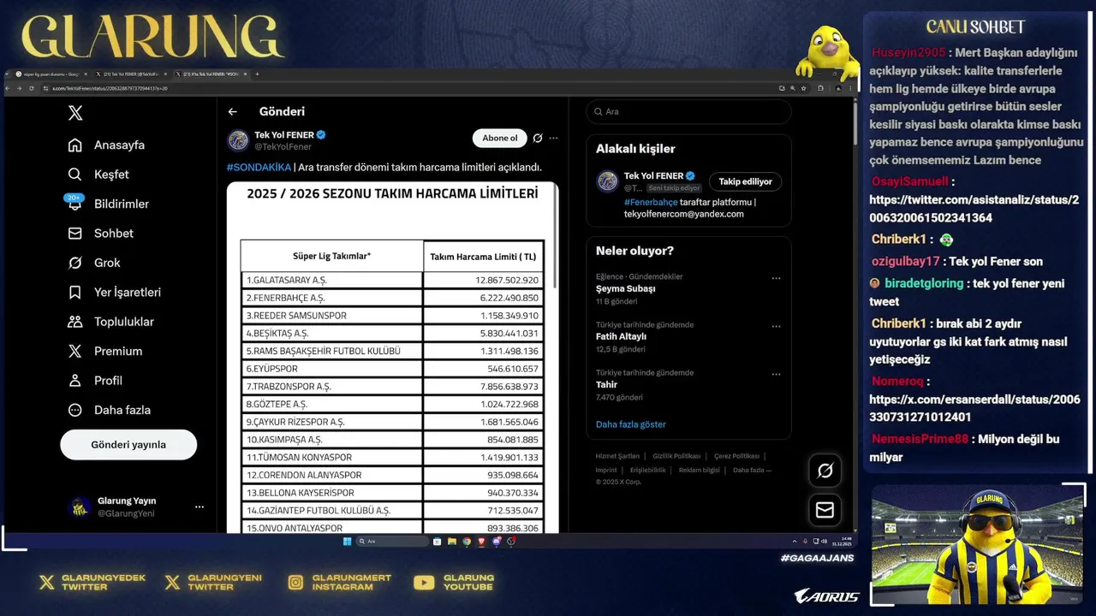Screen dimensions: 1096x616
Task: Open Brave browser from the taskbar
Action: pos(481,542)
